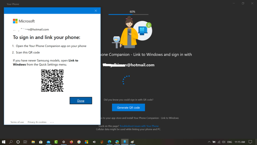The width and height of the screenshot is (257, 145).
Task: Open the green Camtasia taskbar icon
Action: (x=56, y=142)
